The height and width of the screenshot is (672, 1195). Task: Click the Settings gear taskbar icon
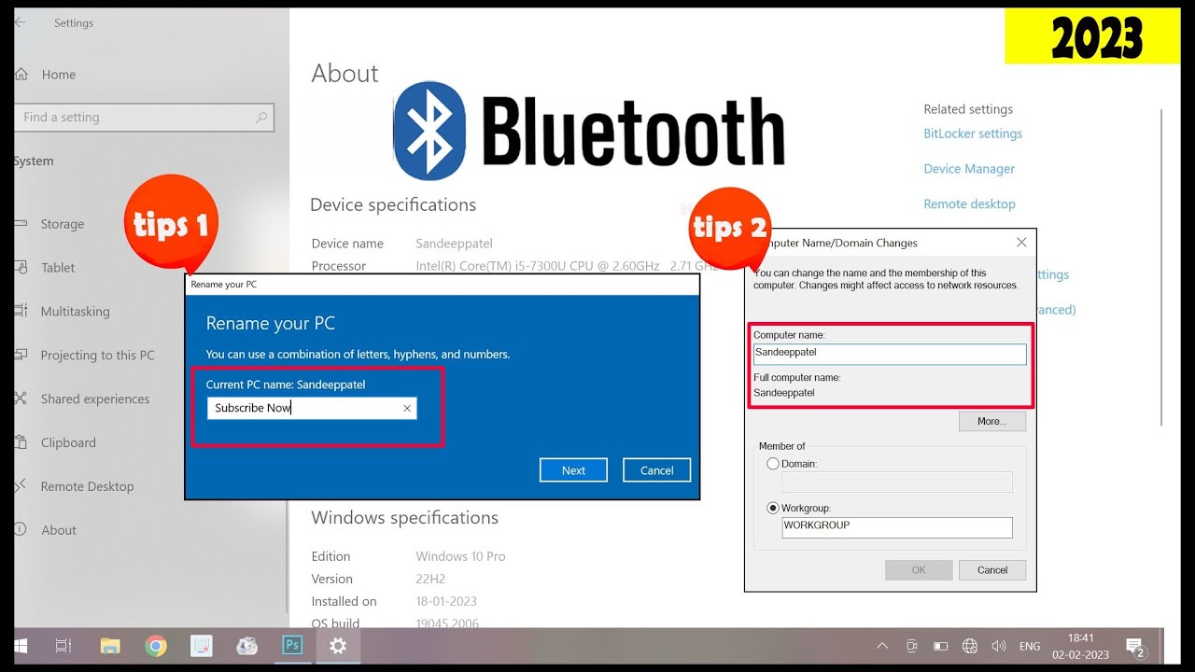tap(338, 646)
